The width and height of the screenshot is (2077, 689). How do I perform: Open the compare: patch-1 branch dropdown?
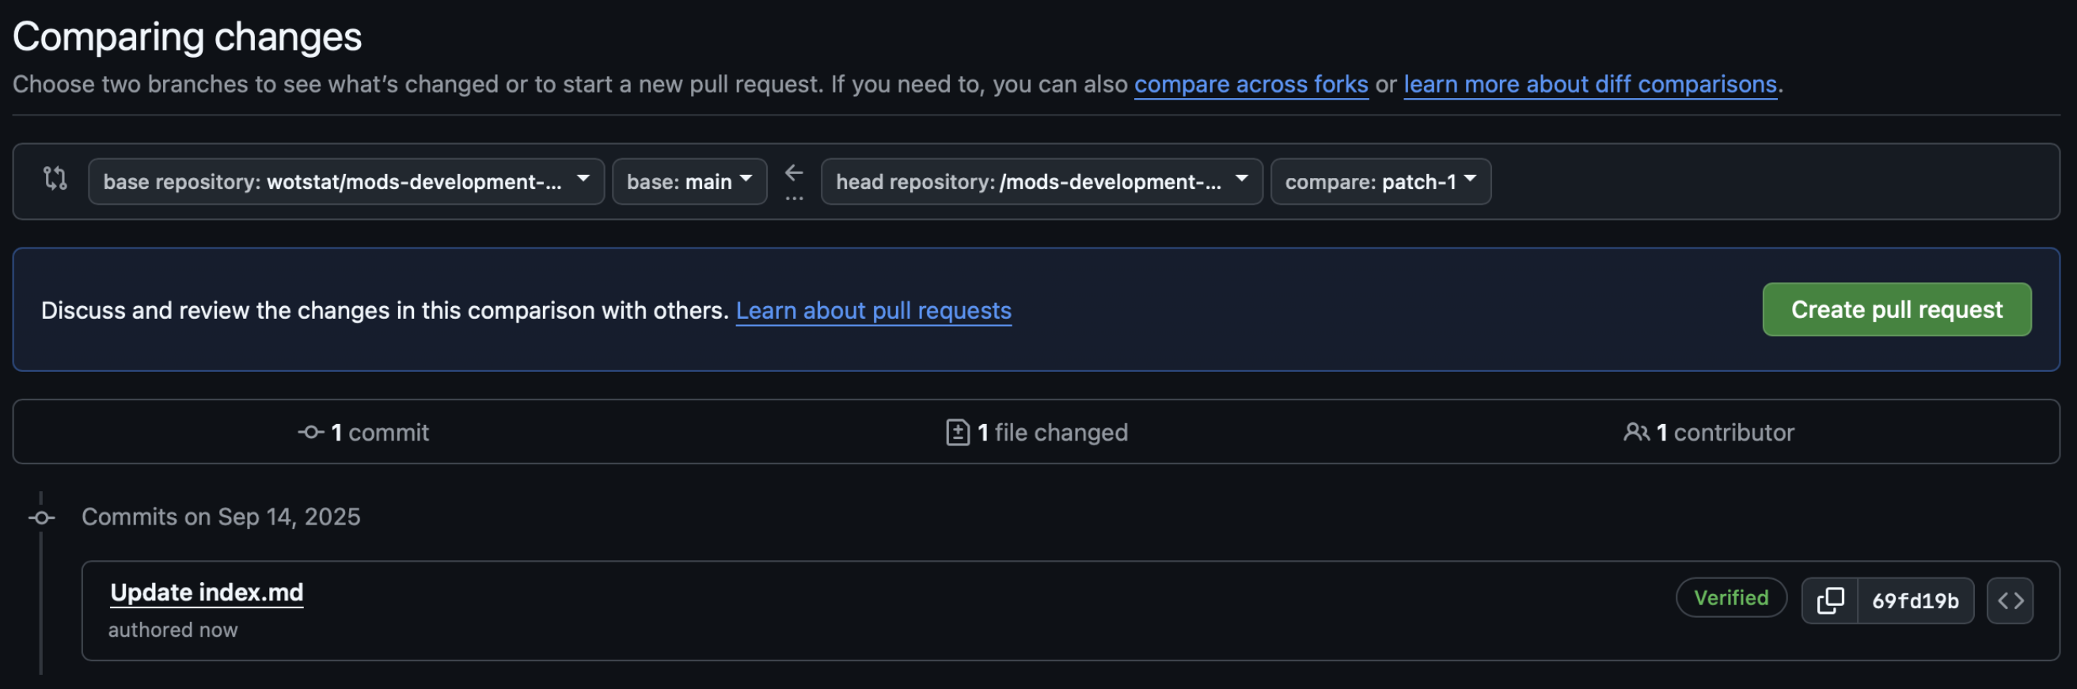click(1380, 182)
